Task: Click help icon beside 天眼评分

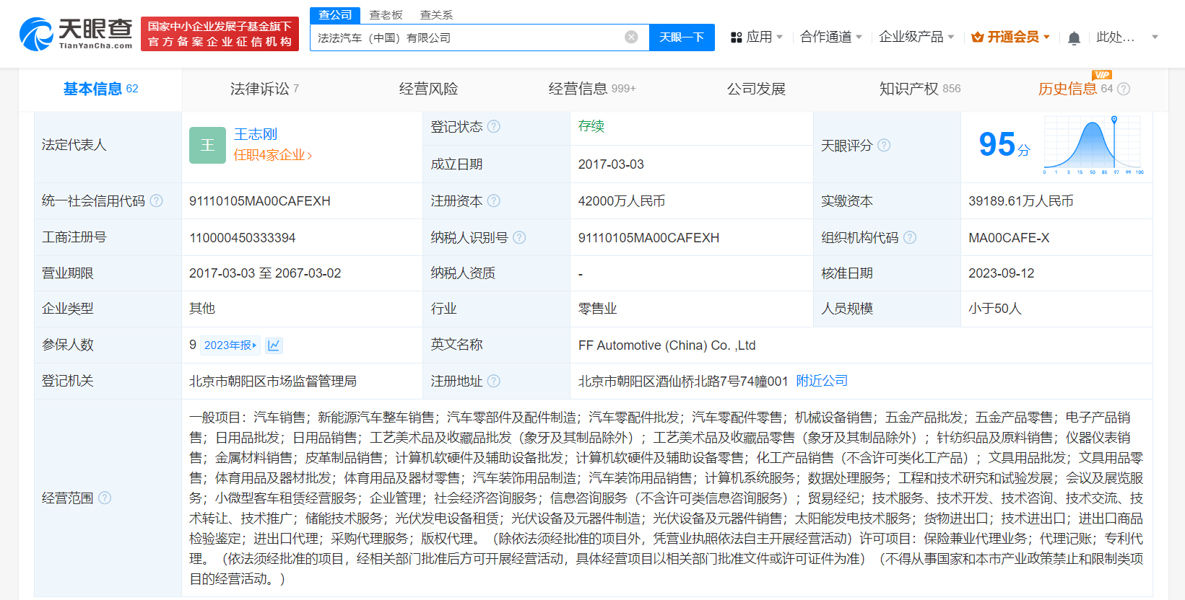Action: [x=884, y=146]
